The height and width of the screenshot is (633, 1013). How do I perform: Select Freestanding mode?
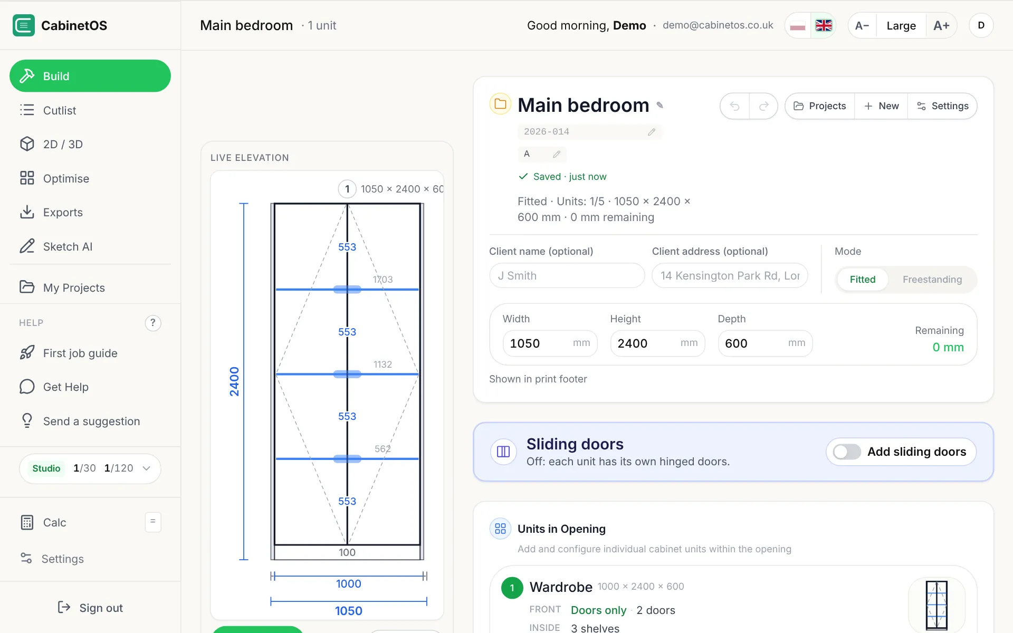point(932,279)
